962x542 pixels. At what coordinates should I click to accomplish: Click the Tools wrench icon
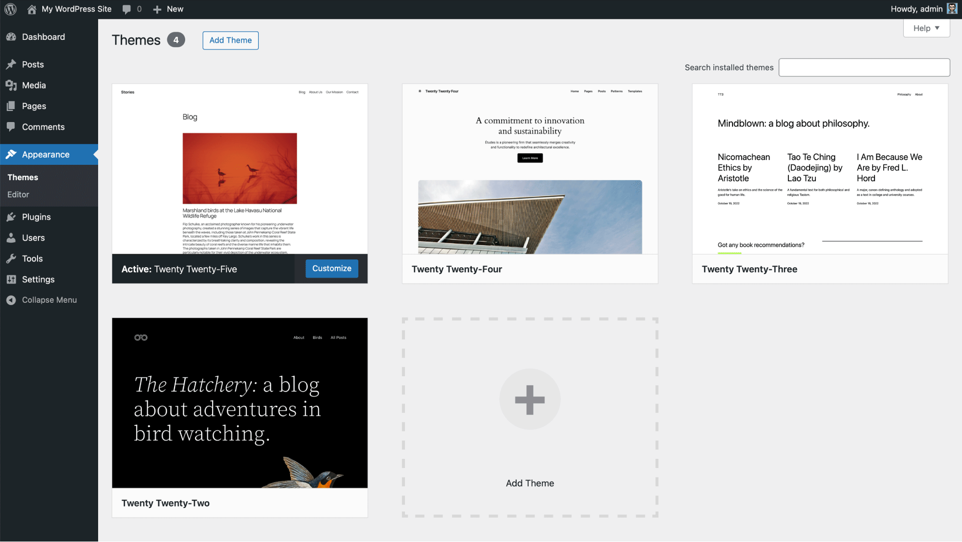coord(11,259)
